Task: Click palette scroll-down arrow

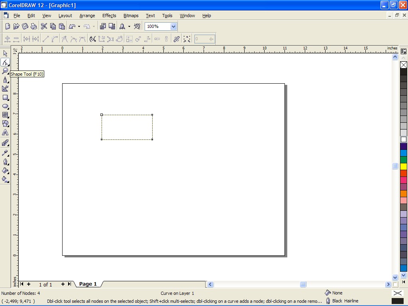Action: (404, 275)
